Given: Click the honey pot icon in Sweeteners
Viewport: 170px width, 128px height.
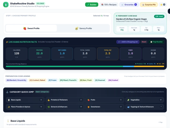Looking at the screenshot, I should [88, 107].
